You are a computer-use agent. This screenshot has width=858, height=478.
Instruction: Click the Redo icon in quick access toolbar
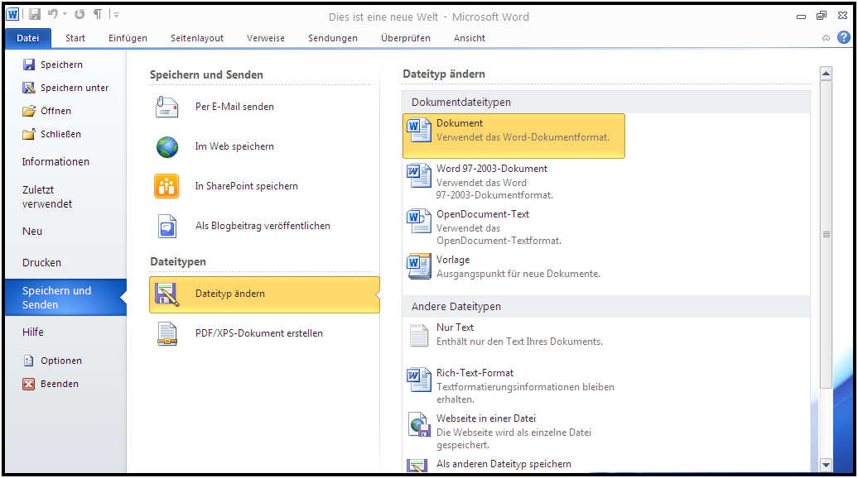pyautogui.click(x=80, y=14)
